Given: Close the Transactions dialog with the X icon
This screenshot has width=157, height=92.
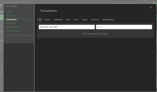Looking at the screenshot, I should pos(151,8).
